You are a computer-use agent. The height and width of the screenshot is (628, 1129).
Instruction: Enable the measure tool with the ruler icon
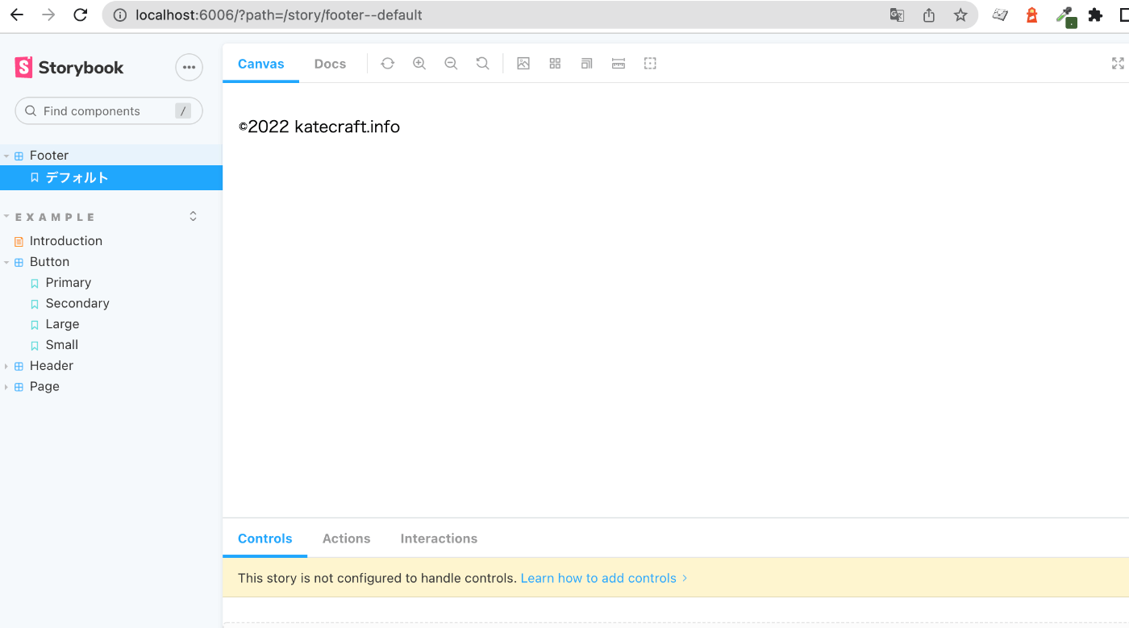618,63
